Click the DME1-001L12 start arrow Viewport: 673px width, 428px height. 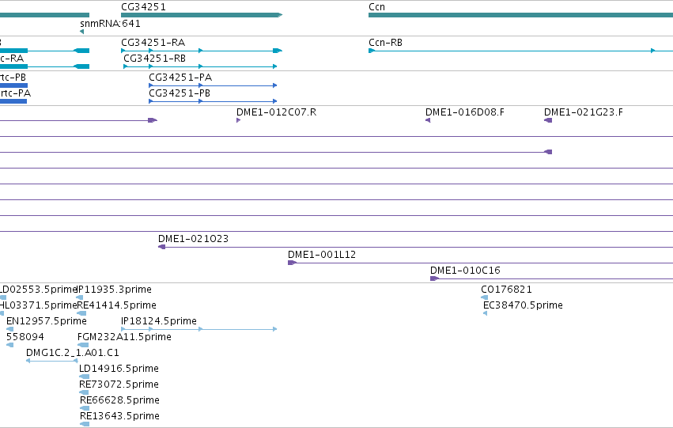pos(292,263)
